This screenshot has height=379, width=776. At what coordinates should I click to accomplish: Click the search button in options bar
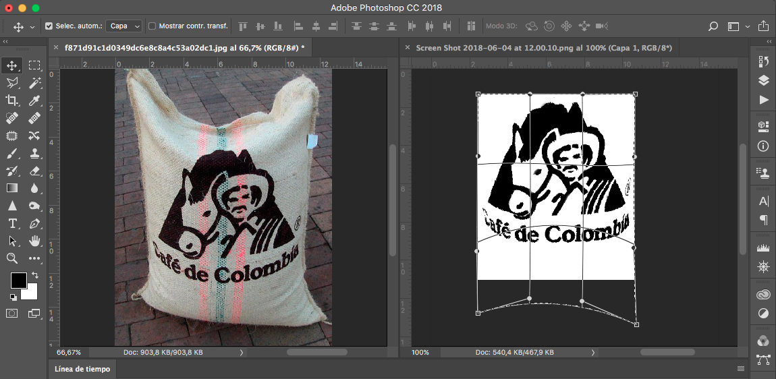click(x=713, y=26)
